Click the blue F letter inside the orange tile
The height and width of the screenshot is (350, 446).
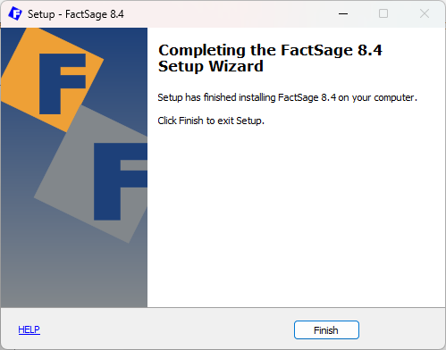[63, 84]
